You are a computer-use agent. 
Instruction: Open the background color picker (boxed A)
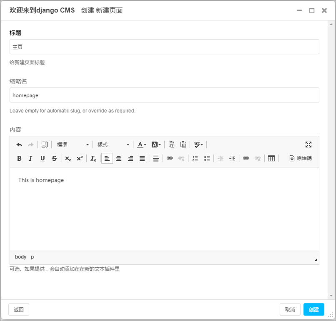point(156,144)
